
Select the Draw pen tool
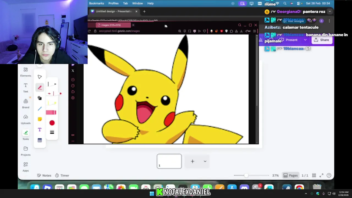[x=40, y=88]
